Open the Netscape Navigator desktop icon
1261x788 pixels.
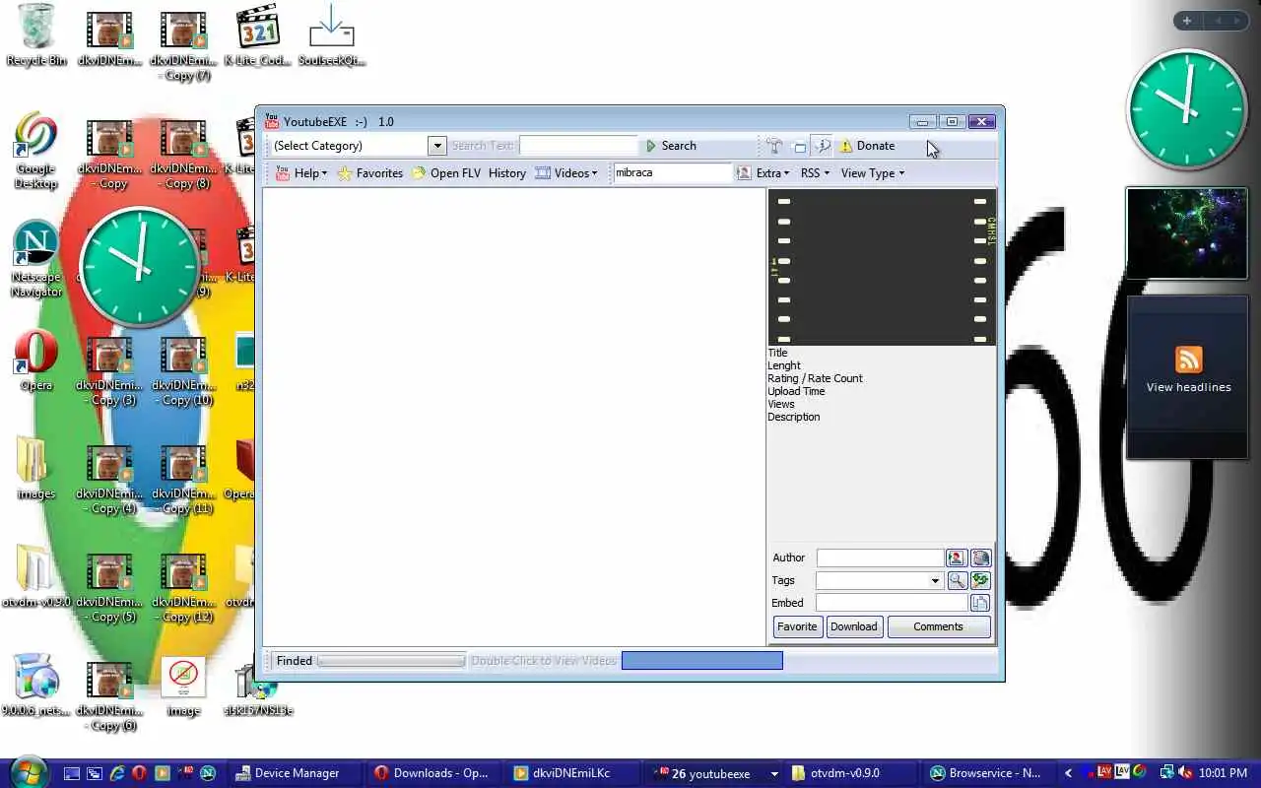tap(36, 259)
